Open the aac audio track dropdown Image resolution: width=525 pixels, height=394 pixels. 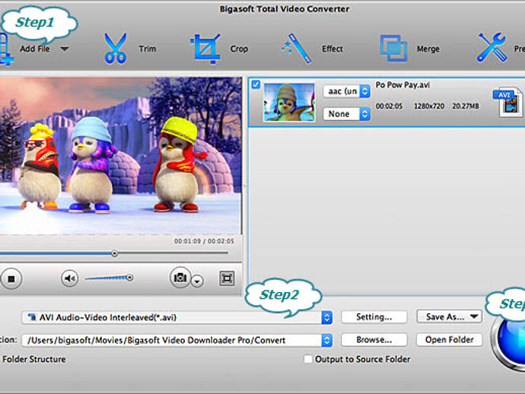point(346,91)
